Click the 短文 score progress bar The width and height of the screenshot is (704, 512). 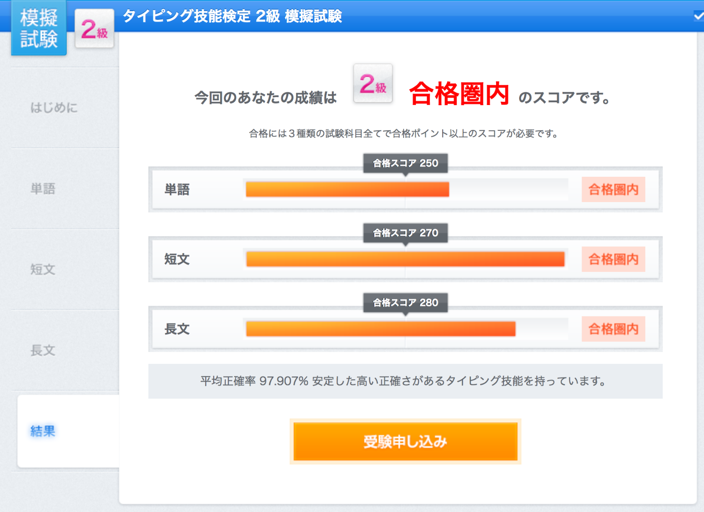pos(405,259)
